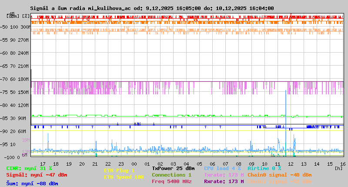This screenshot has width=348, height=187.
Task: Click the "-70 60 180M" y-axis label
Action: coord(14,79)
